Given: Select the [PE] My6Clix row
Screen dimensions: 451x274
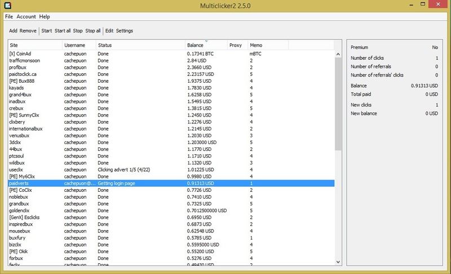Looking at the screenshot, I should coord(171,177).
